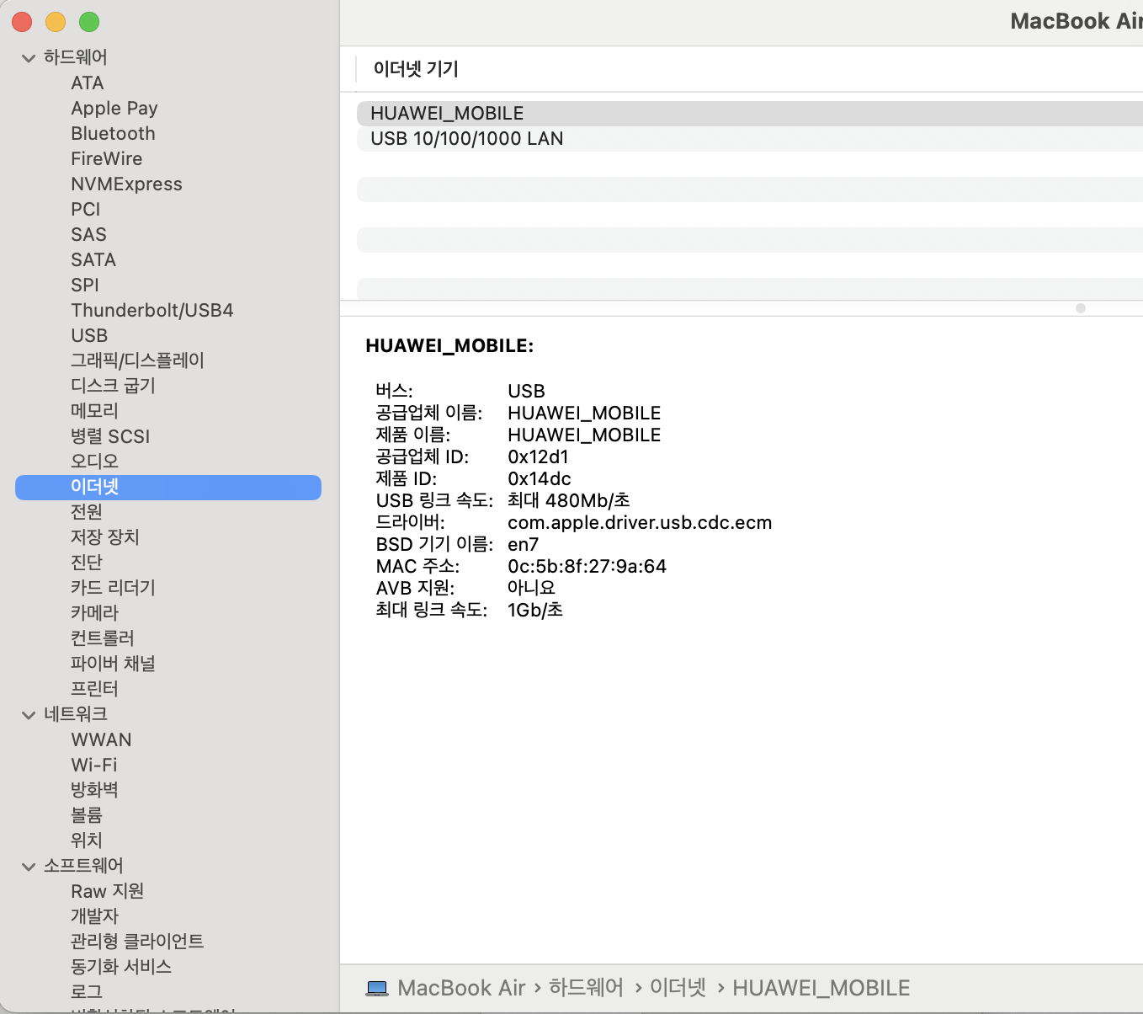Open 프린터 in the sidebar

coord(94,689)
